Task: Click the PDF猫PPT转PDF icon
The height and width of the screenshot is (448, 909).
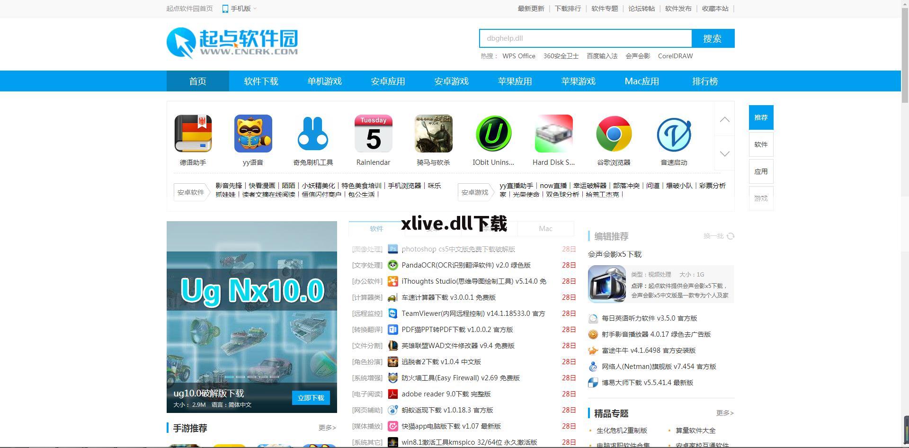Action: [393, 330]
